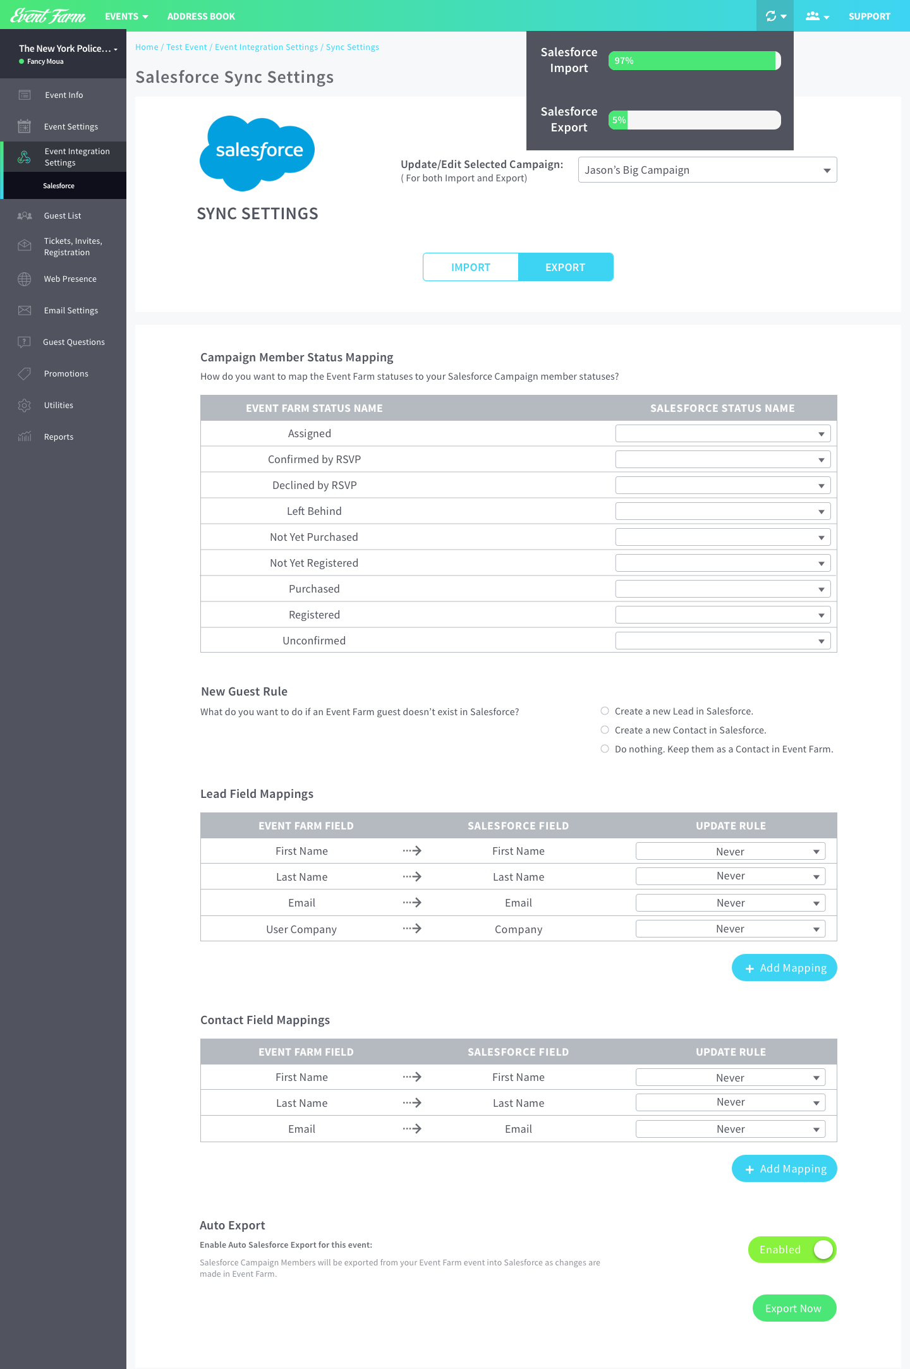Click the Promotions tag icon
This screenshot has height=1369, width=910.
coord(25,373)
